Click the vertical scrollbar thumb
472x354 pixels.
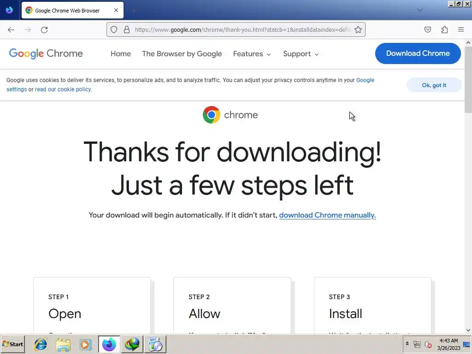click(468, 80)
